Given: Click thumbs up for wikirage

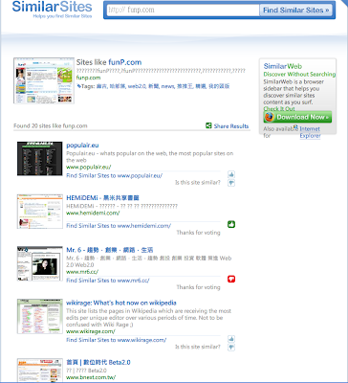Looking at the screenshot, I should pyautogui.click(x=231, y=339).
